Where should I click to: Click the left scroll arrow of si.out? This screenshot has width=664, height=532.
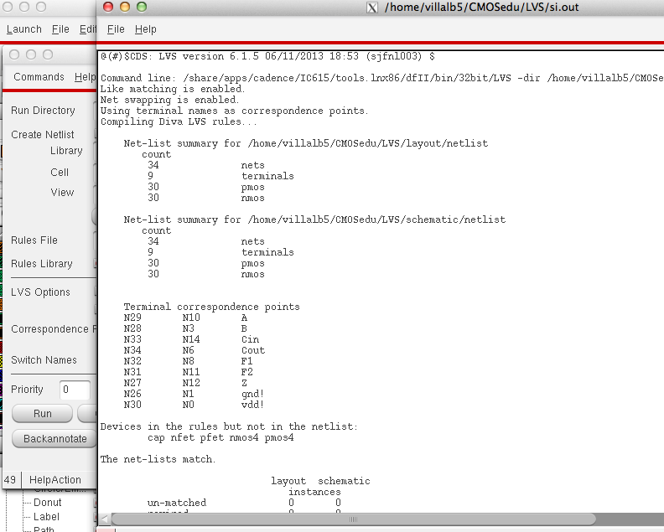[105, 519]
